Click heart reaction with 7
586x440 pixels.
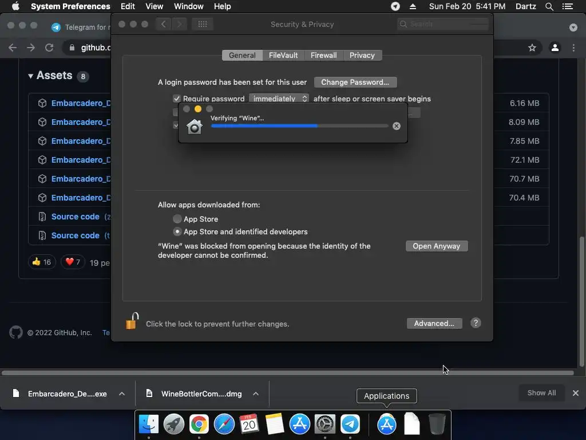73,262
